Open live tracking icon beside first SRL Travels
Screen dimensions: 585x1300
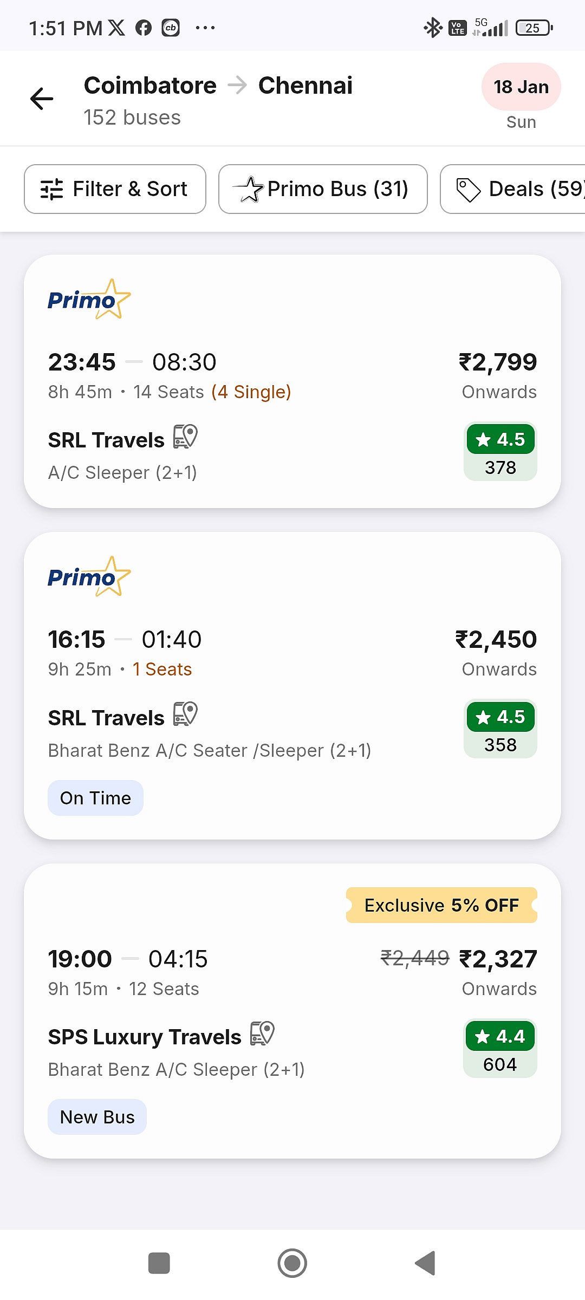(x=185, y=437)
